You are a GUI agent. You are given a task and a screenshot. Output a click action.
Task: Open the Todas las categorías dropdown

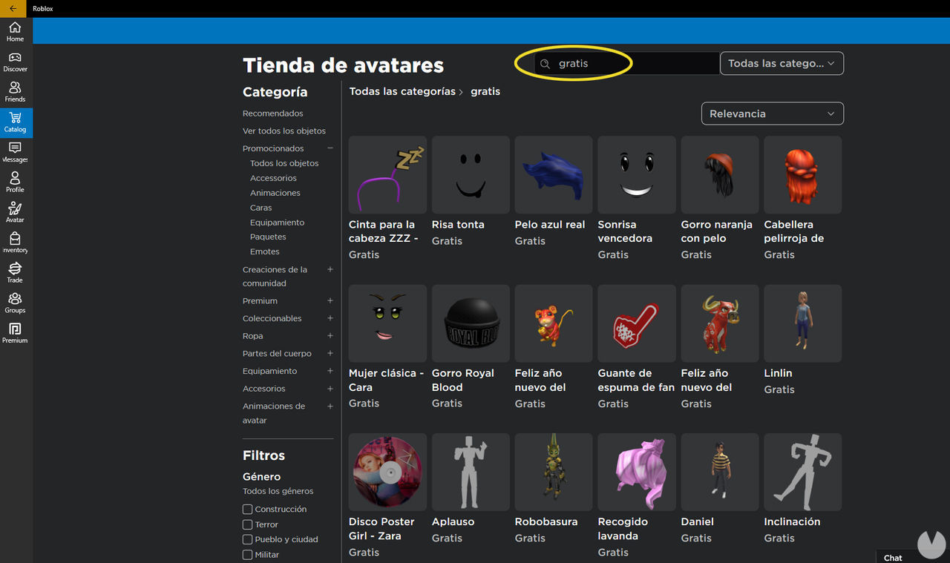point(782,63)
